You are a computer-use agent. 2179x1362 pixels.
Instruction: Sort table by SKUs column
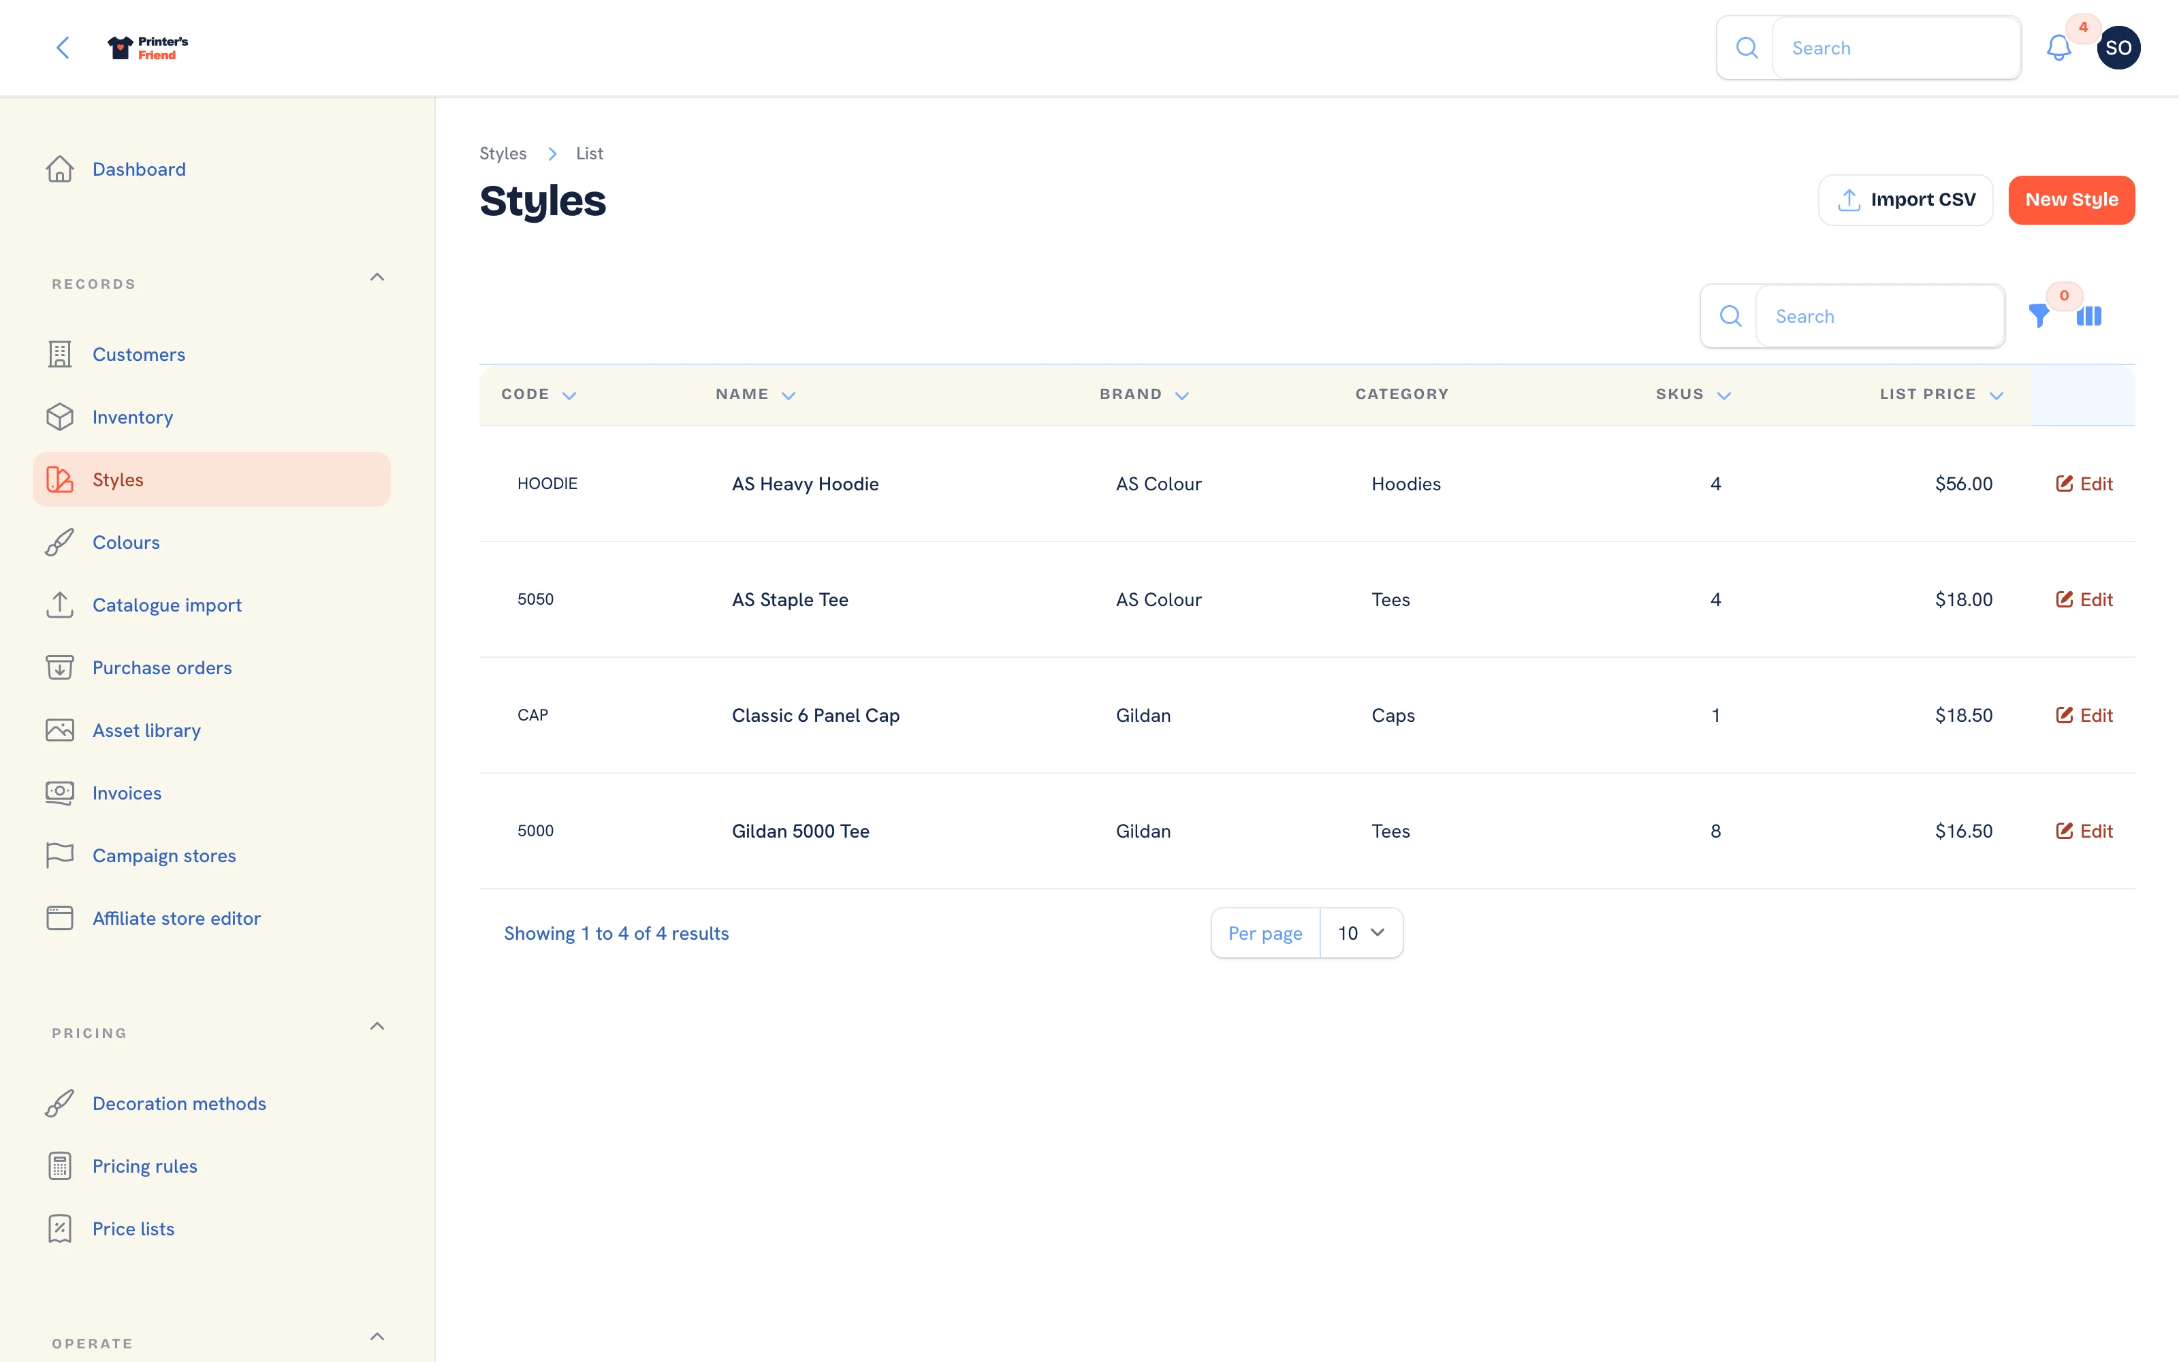pos(1693,394)
